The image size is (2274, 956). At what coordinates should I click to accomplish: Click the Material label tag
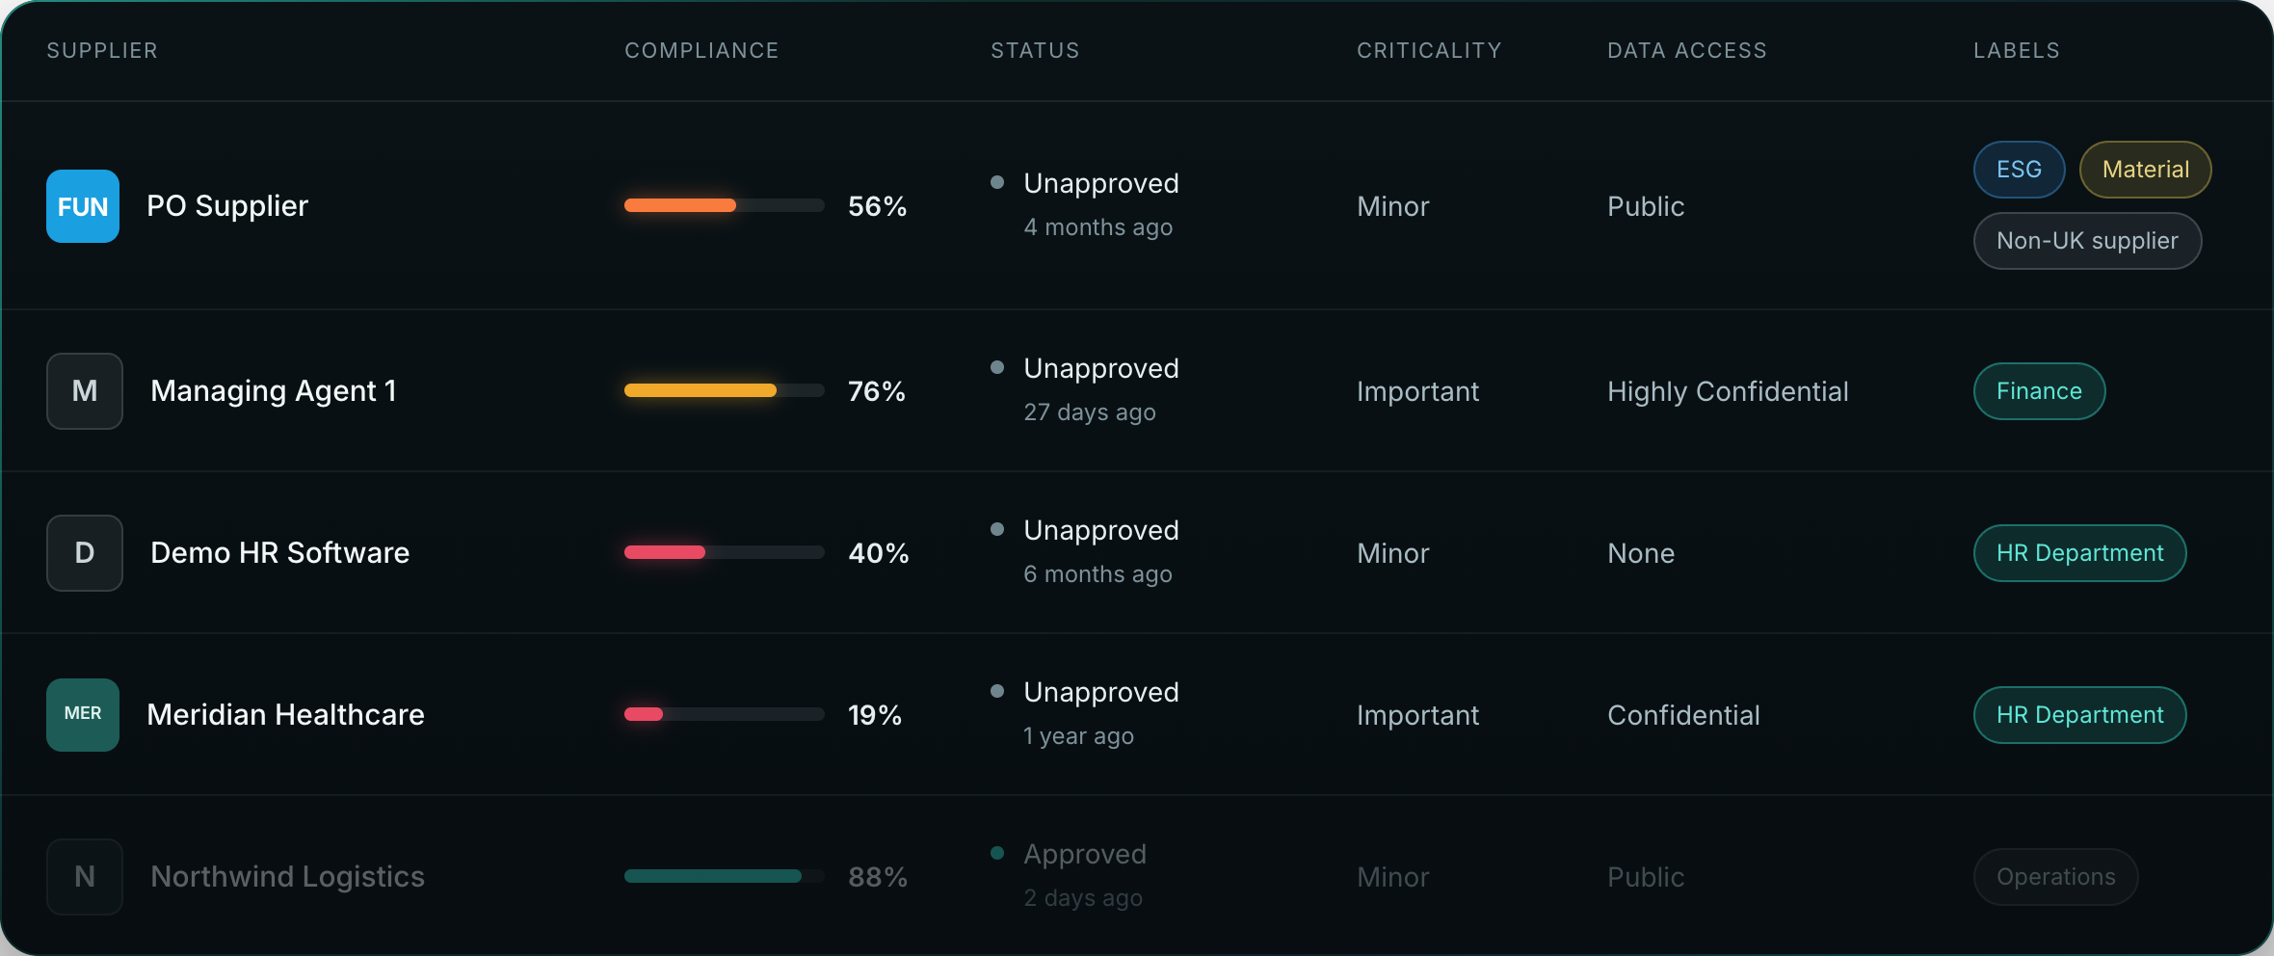pyautogui.click(x=2145, y=170)
